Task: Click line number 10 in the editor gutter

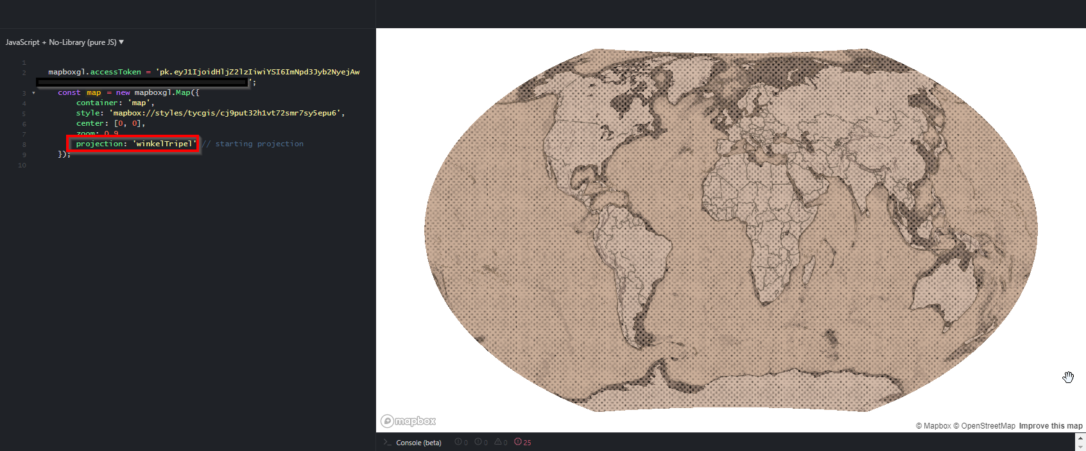Action: pyautogui.click(x=22, y=166)
